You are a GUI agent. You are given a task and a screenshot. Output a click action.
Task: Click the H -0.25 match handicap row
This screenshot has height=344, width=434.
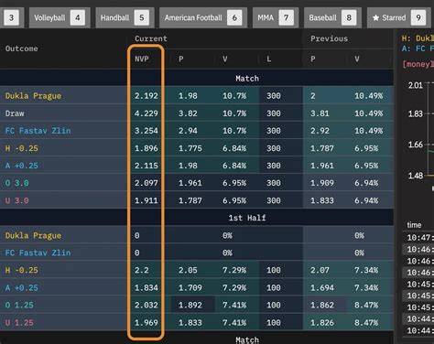[197, 148]
